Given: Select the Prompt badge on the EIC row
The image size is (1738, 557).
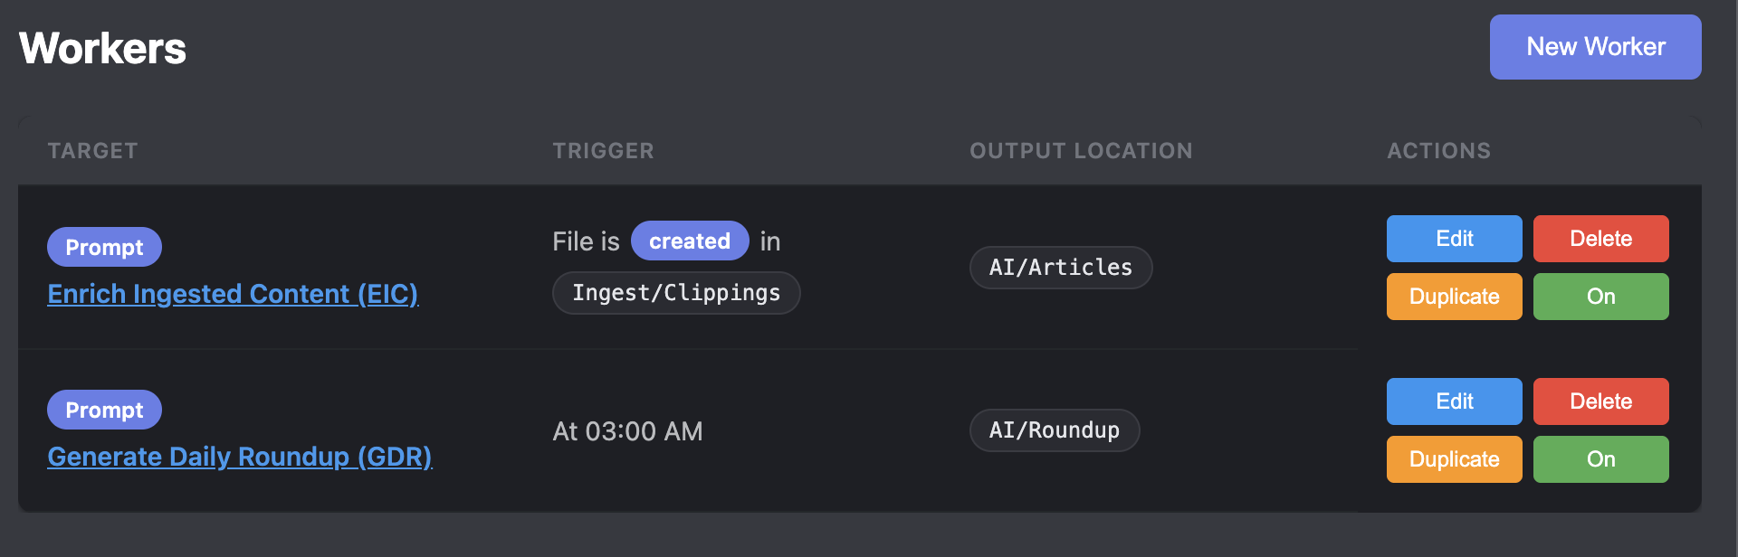Looking at the screenshot, I should pyautogui.click(x=103, y=246).
